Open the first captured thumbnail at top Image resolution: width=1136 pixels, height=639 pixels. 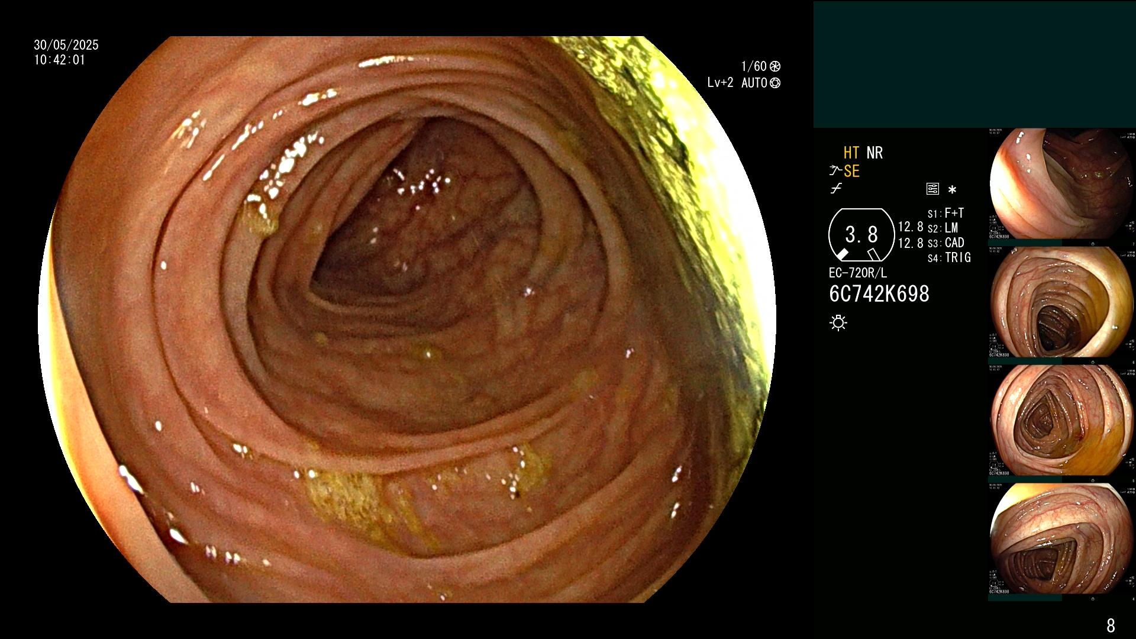[x=1062, y=184]
